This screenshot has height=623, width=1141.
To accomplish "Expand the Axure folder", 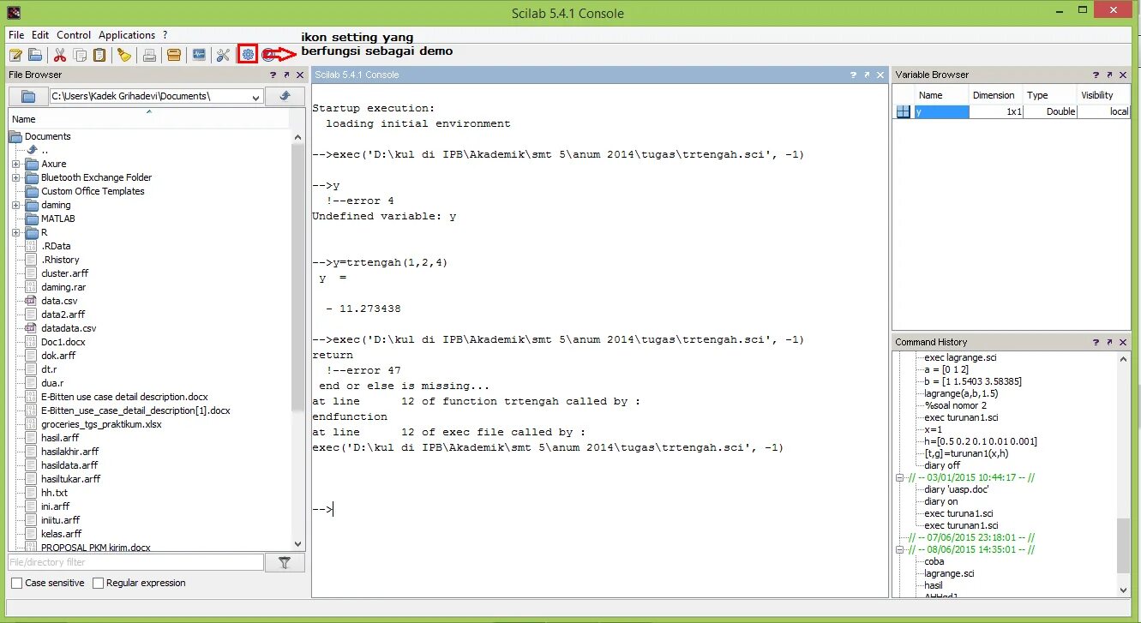I will click(x=15, y=164).
